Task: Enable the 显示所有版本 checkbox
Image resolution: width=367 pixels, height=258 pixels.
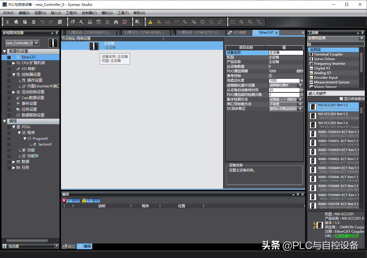Action: [x=341, y=99]
